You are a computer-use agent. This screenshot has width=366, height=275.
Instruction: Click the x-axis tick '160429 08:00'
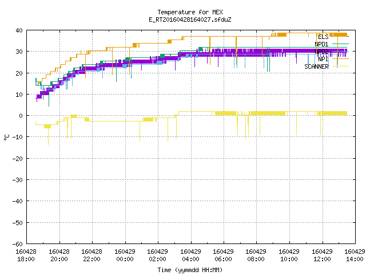click(x=256, y=256)
